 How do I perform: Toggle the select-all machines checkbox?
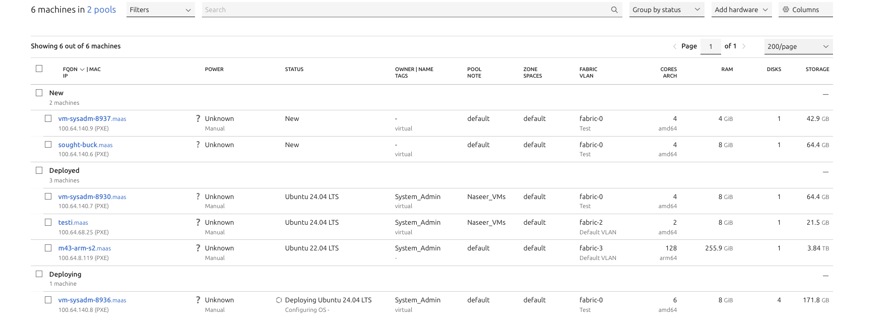click(39, 69)
